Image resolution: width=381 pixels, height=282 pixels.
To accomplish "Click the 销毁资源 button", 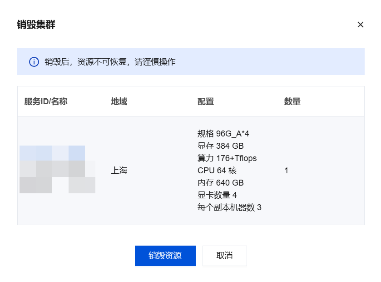I will pyautogui.click(x=165, y=256).
